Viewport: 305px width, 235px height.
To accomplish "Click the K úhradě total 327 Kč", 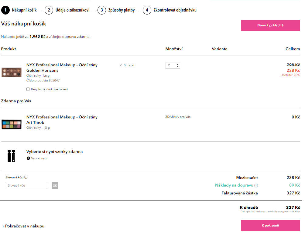I will [293, 207].
